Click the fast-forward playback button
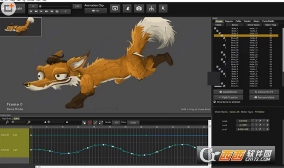 [47, 11]
